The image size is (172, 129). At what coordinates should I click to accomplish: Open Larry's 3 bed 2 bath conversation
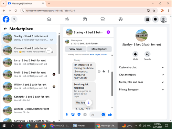(x=29, y=62)
